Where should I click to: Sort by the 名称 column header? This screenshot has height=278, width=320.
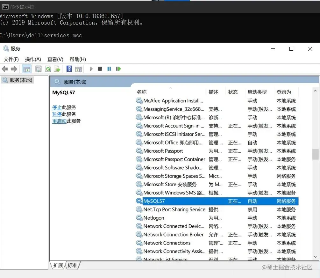pyautogui.click(x=142, y=92)
